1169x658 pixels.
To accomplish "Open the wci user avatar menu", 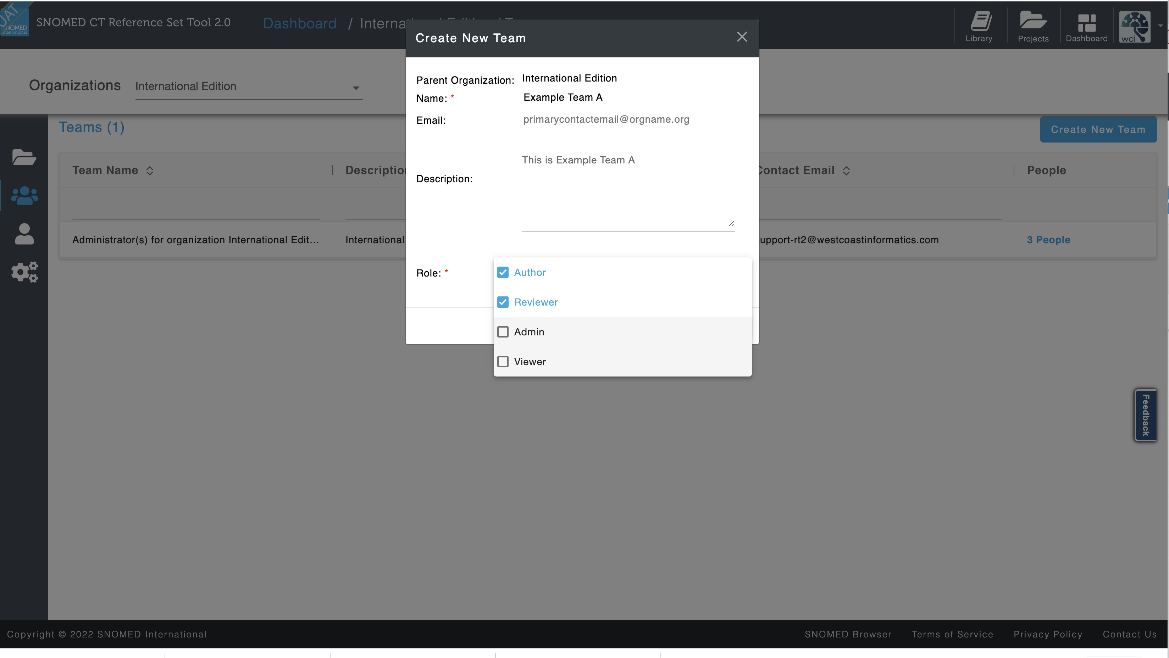I will (x=1135, y=27).
